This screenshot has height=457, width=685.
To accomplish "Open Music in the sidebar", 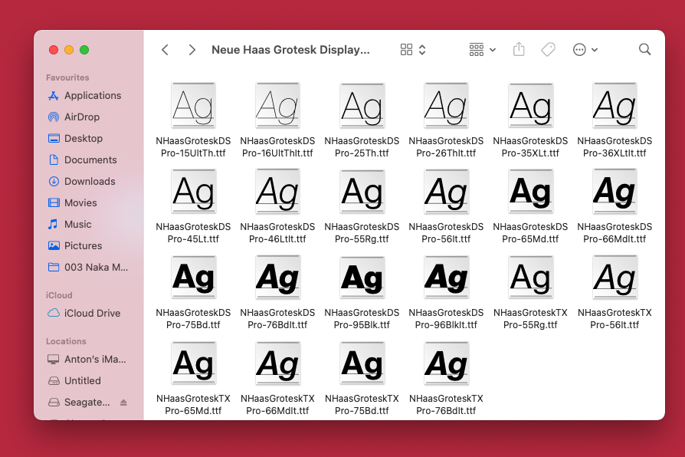I will pyautogui.click(x=70, y=224).
